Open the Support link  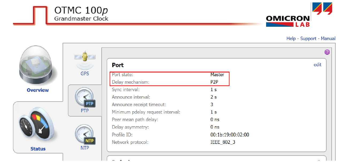click(308, 38)
